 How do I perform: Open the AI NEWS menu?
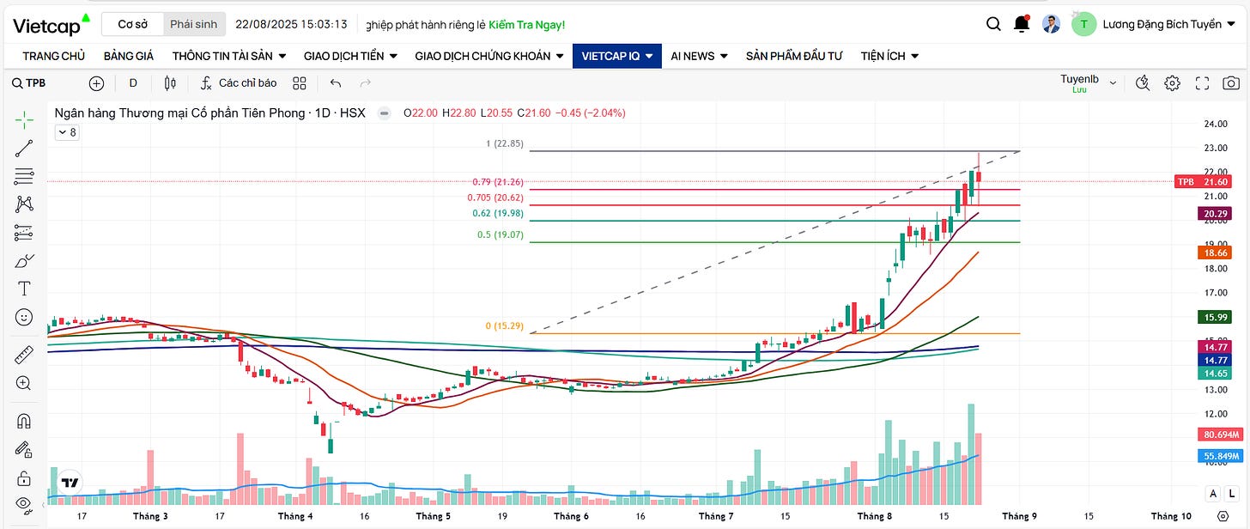699,56
